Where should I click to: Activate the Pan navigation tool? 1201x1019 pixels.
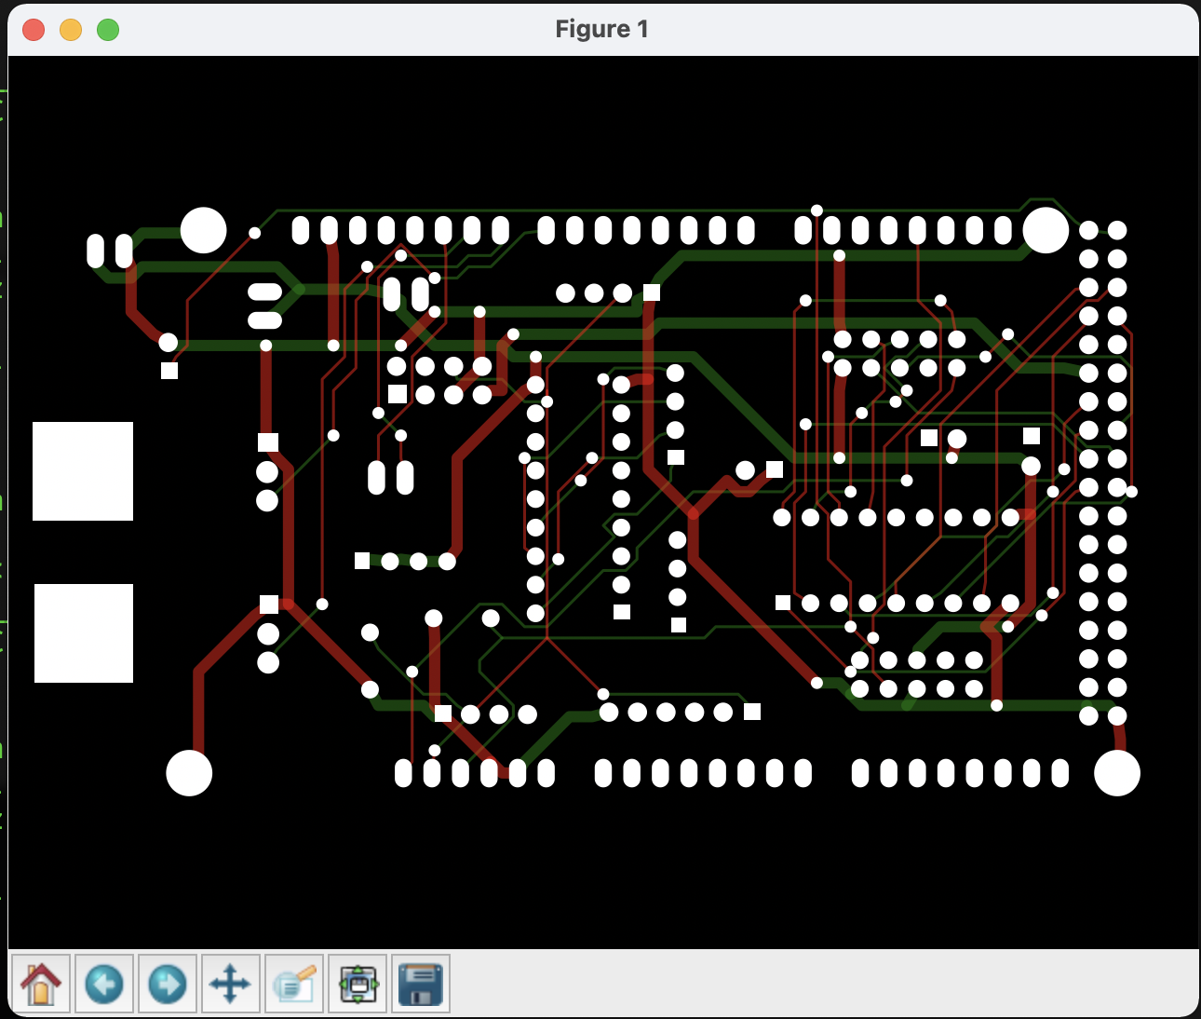click(x=230, y=983)
